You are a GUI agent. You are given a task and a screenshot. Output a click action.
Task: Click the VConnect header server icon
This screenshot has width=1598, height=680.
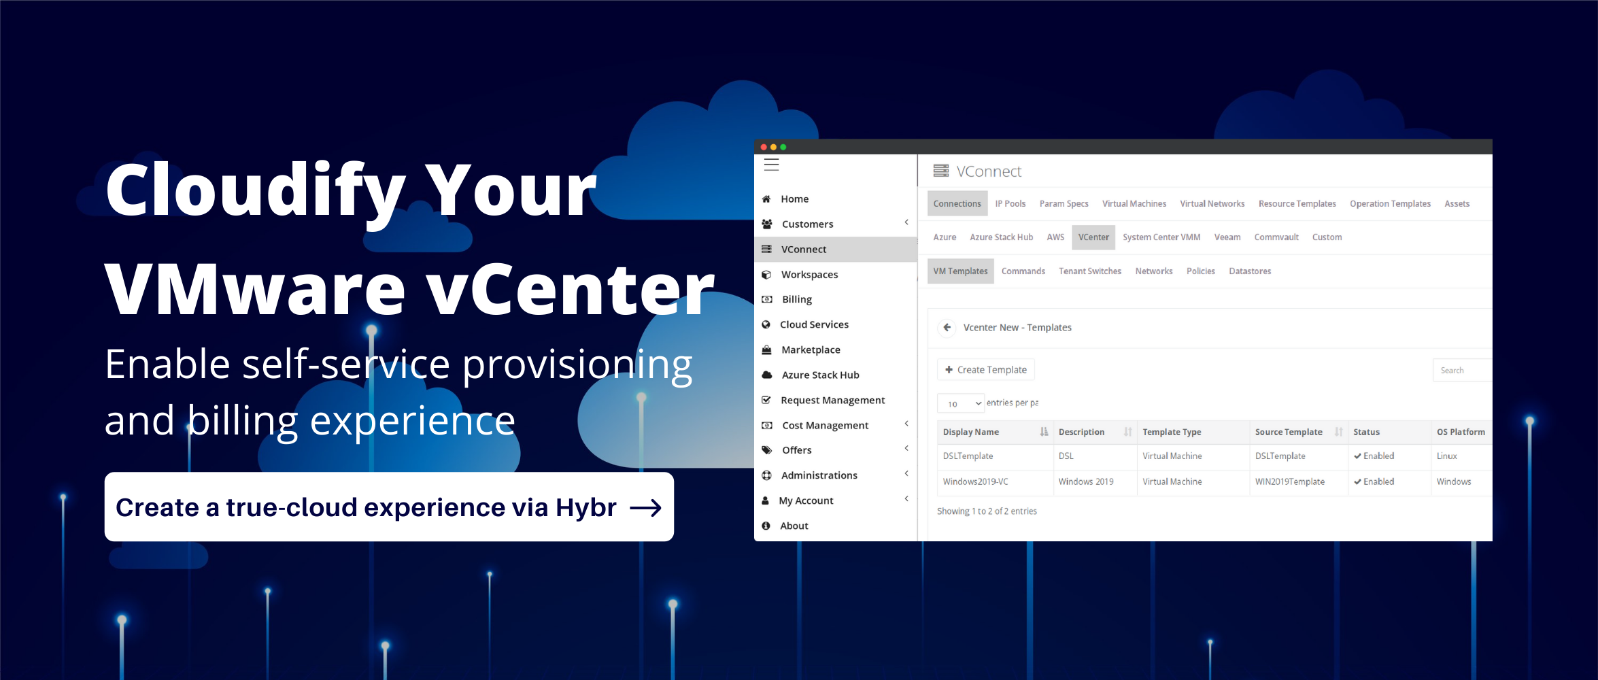pos(941,171)
